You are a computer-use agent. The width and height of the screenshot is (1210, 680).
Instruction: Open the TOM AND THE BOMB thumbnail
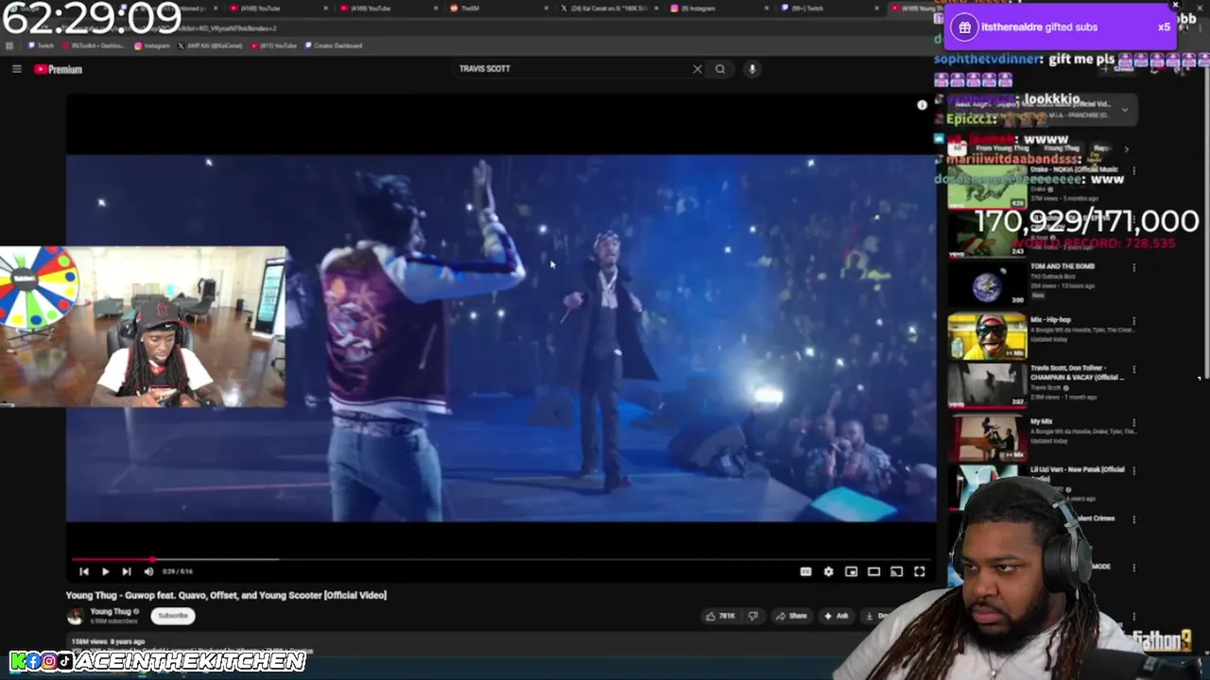[987, 283]
